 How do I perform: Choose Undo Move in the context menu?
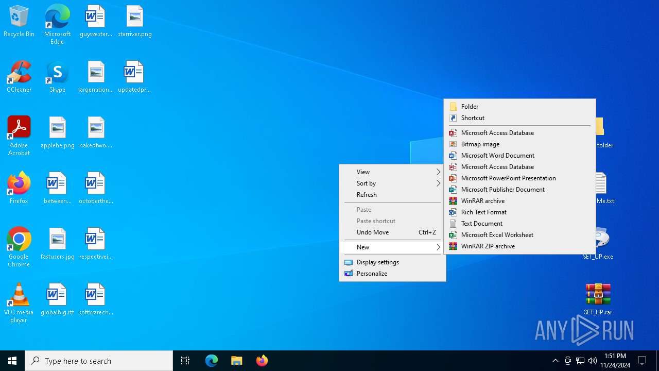pyautogui.click(x=392, y=232)
